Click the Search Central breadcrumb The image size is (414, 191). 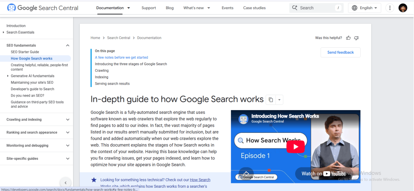tap(118, 38)
